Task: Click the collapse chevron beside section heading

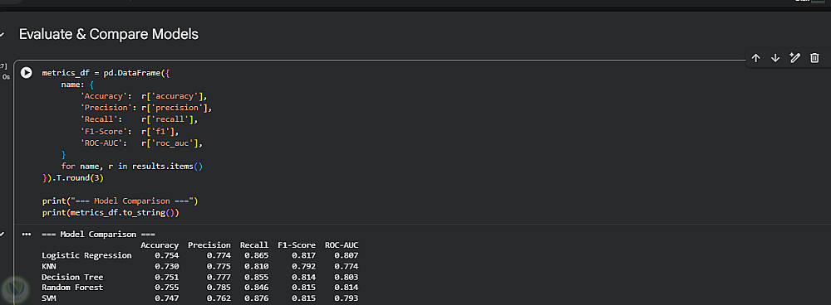Action: (x=2, y=34)
